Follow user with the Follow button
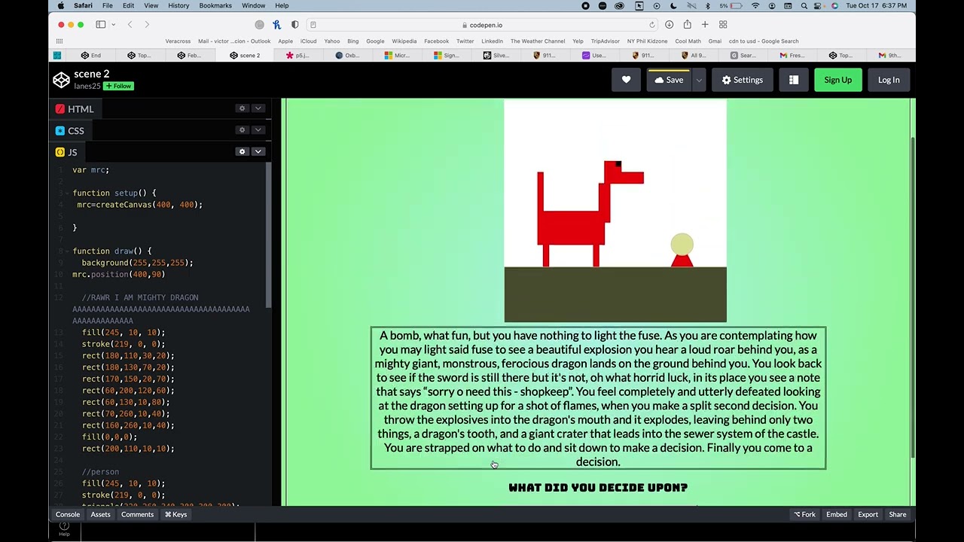 point(119,87)
